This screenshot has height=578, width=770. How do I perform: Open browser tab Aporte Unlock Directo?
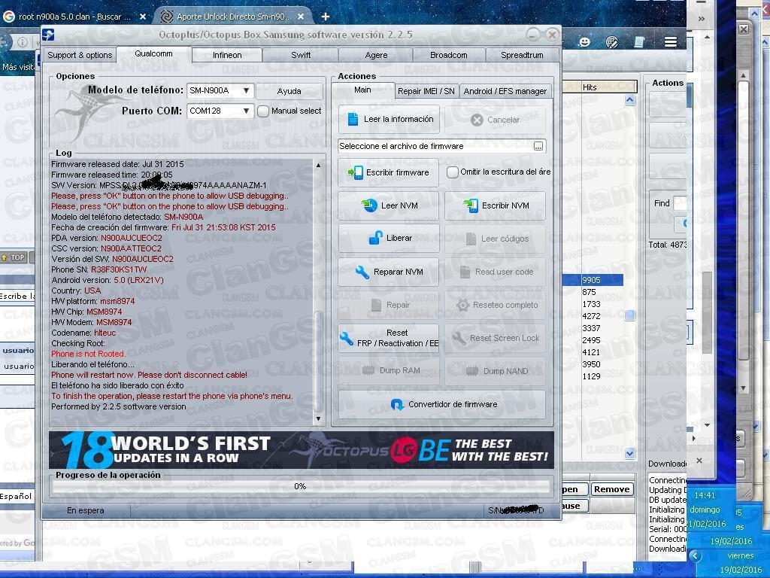(x=233, y=17)
